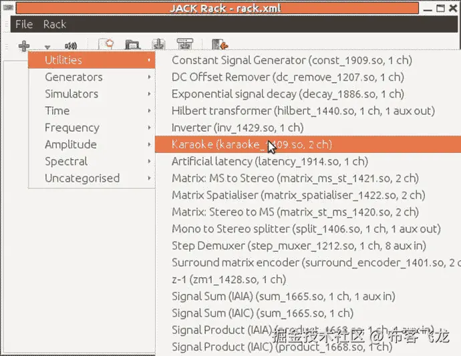The height and width of the screenshot is (356, 461).
Task: Select Surround matrix encoder plugin
Action: tap(308, 262)
